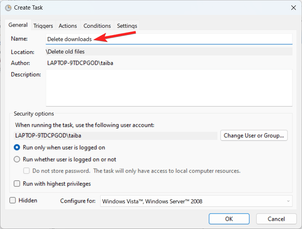The width and height of the screenshot is (302, 229).
Task: Enable Run with highest privileges
Action: (17, 184)
